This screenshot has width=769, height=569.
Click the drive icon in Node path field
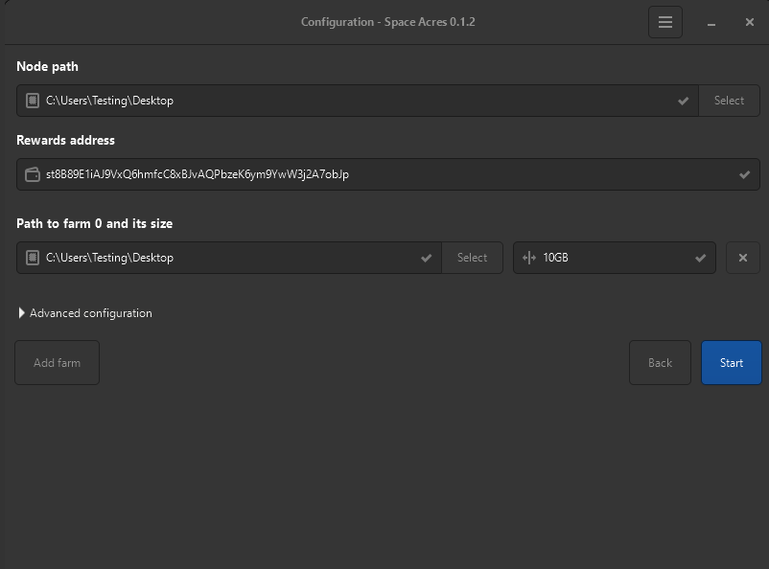tap(33, 101)
